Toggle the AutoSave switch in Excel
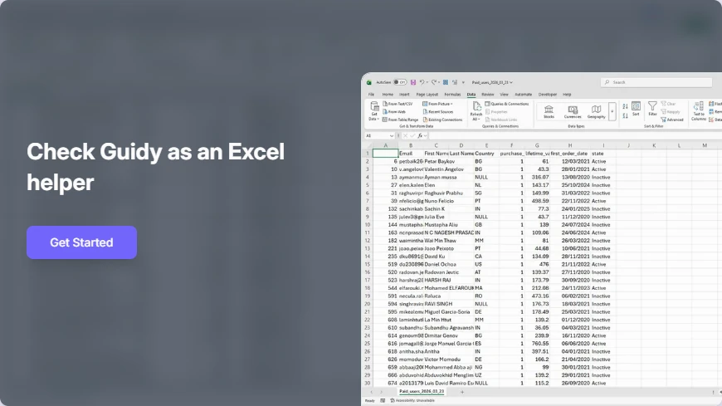This screenshot has height=406, width=722. (x=400, y=82)
